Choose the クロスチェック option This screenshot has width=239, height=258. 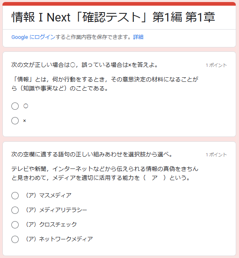(15, 225)
